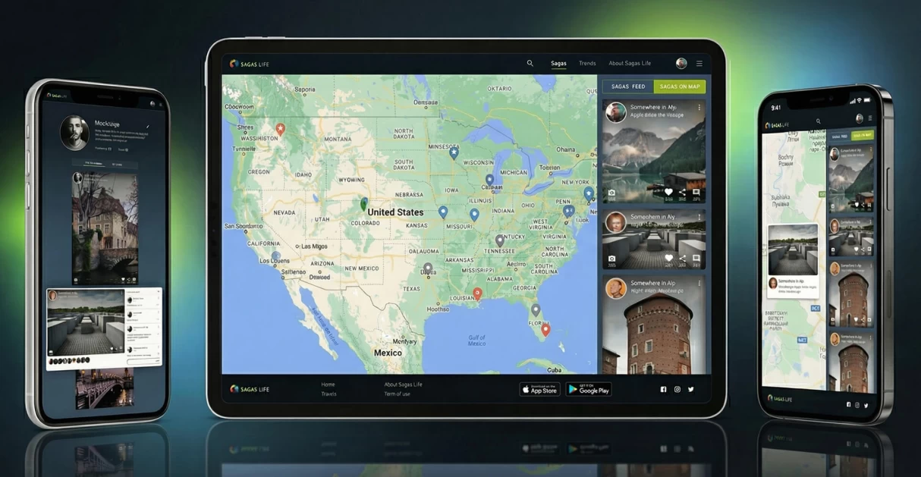The image size is (921, 477).
Task: Click the Facebook icon in tablet footer
Action: tap(663, 390)
